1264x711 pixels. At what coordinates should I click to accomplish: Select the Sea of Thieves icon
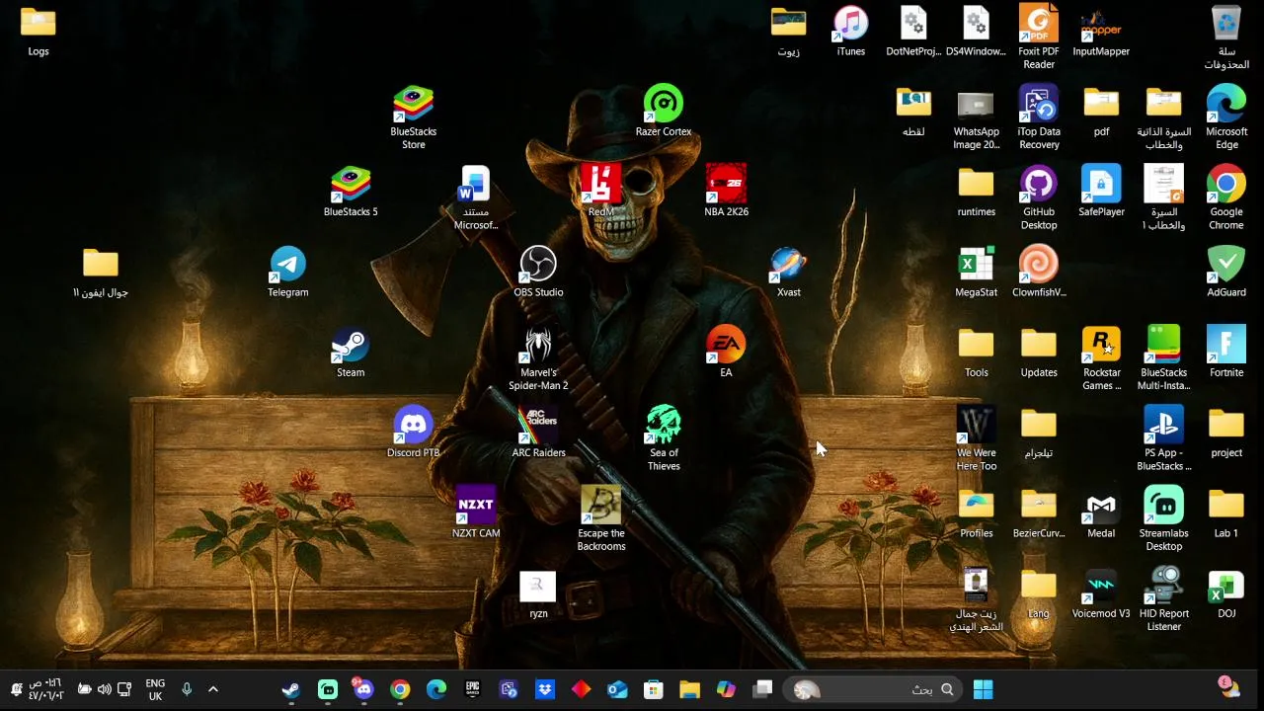click(664, 438)
